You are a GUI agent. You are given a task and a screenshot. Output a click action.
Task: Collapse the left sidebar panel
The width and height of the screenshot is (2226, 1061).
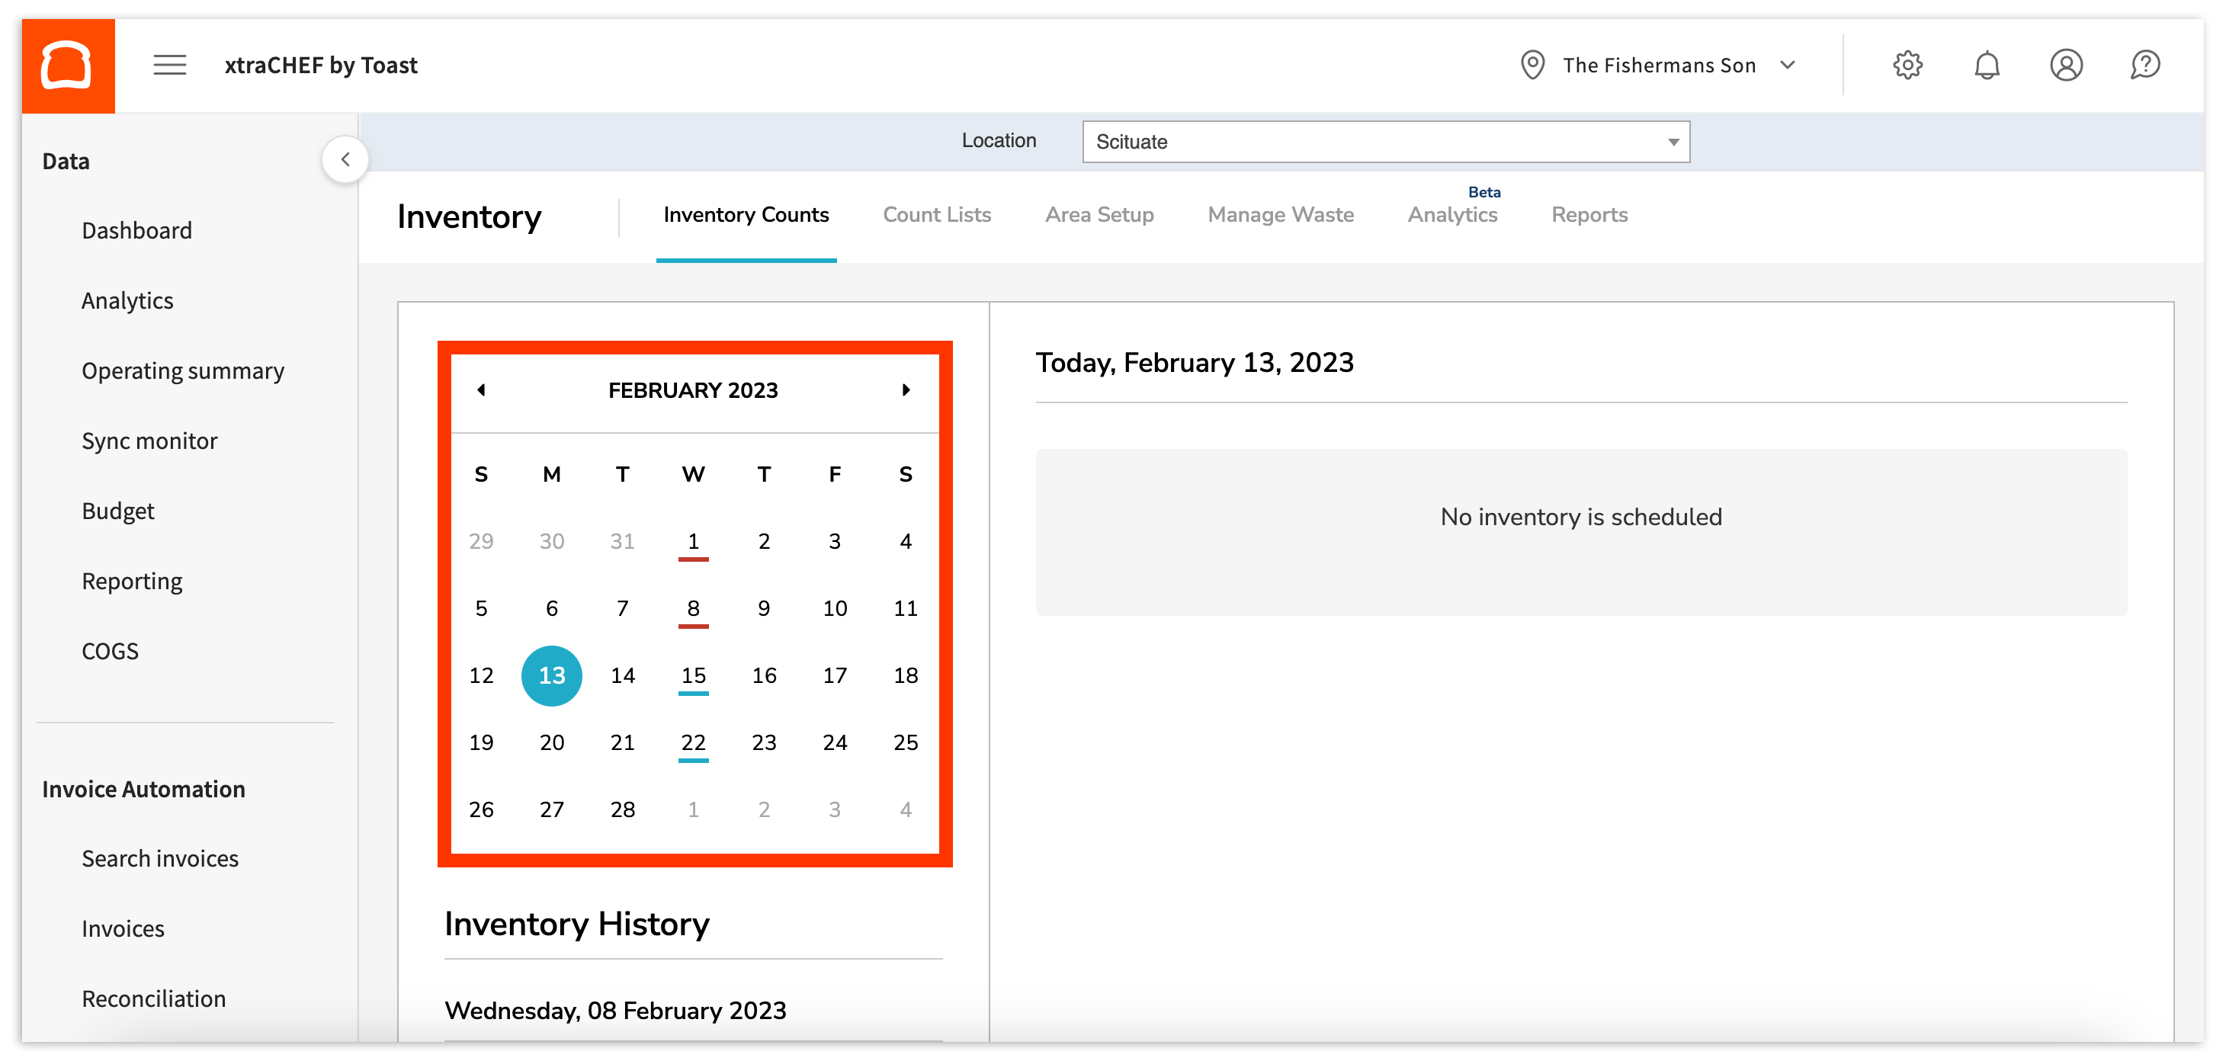click(x=345, y=159)
